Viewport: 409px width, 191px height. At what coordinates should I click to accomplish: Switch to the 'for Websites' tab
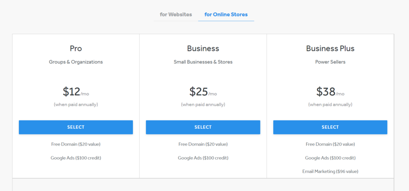coord(176,15)
